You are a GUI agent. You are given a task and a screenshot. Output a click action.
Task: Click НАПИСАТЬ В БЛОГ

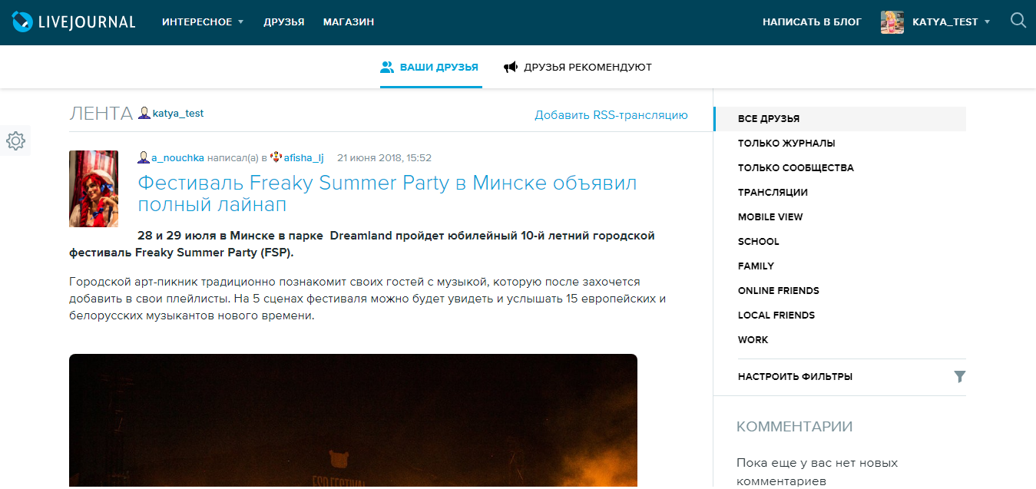[x=812, y=21]
